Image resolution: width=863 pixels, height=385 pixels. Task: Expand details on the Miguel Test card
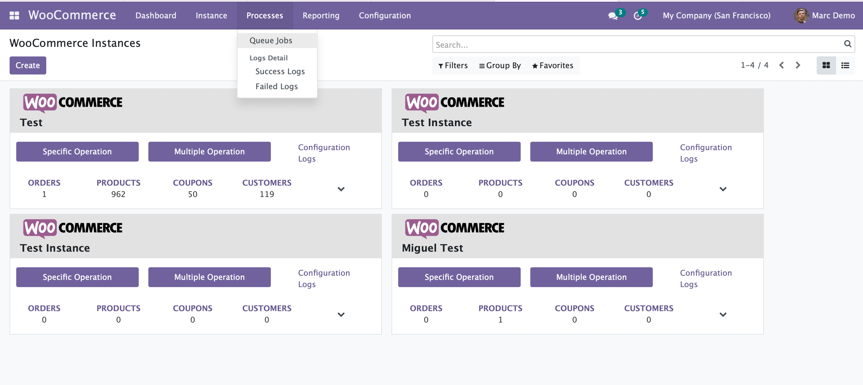coord(723,314)
